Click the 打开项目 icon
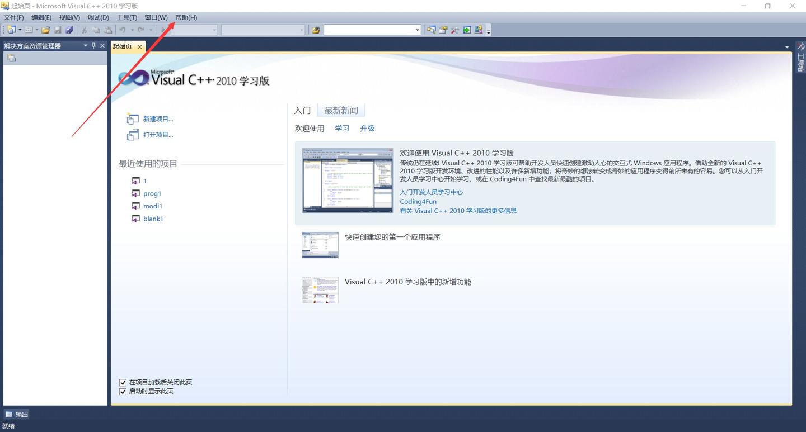This screenshot has width=806, height=432. point(133,135)
